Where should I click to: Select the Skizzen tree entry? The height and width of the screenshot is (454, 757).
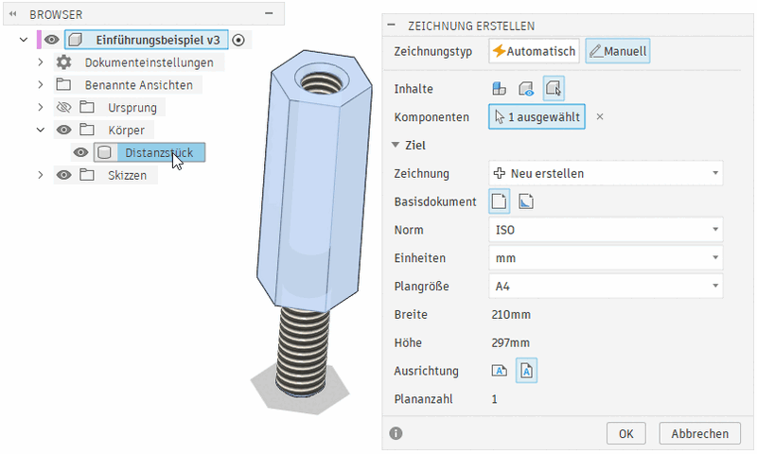pos(127,176)
